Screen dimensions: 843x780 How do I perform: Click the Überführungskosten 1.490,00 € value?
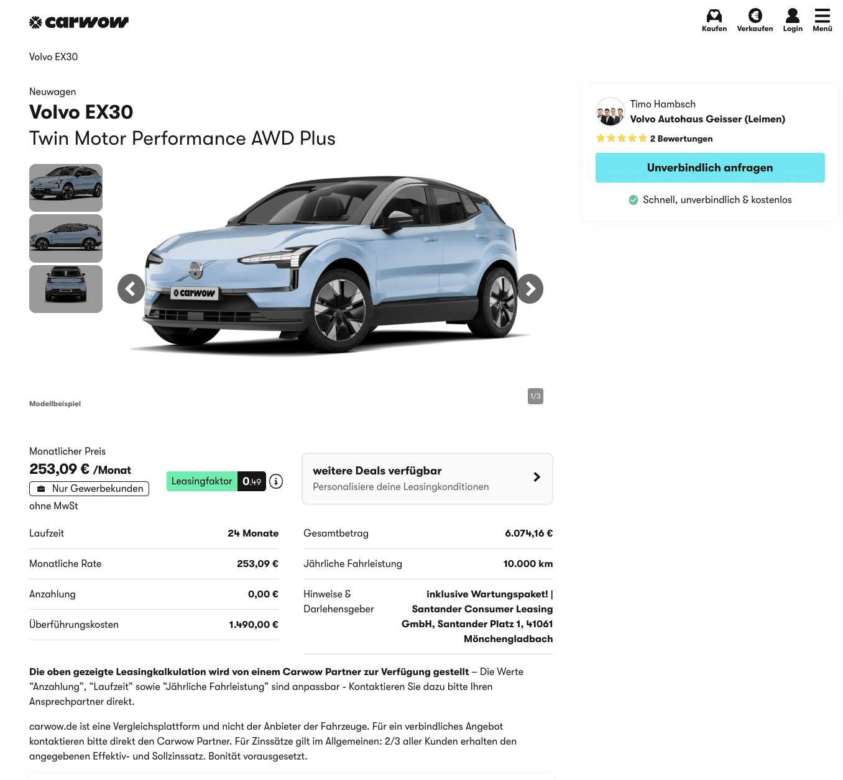coord(254,625)
